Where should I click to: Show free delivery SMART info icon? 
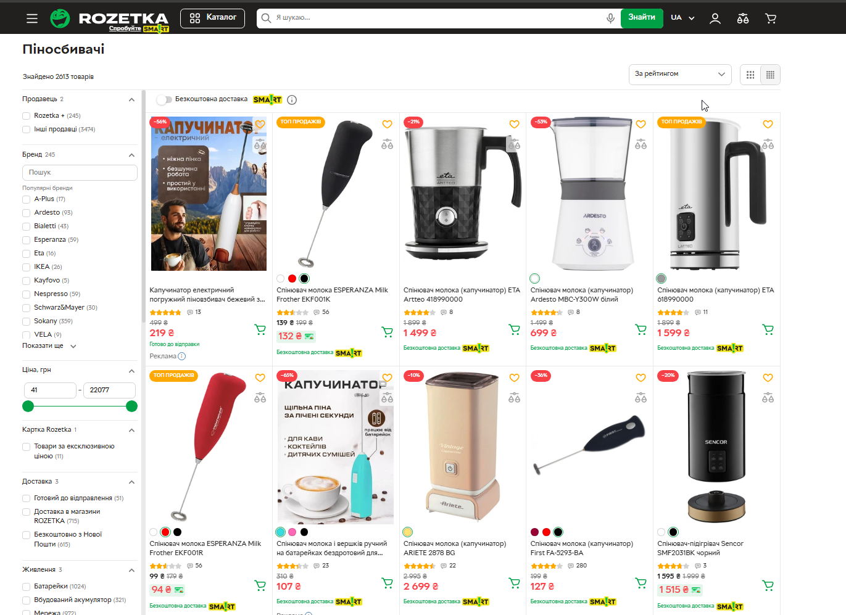292,100
